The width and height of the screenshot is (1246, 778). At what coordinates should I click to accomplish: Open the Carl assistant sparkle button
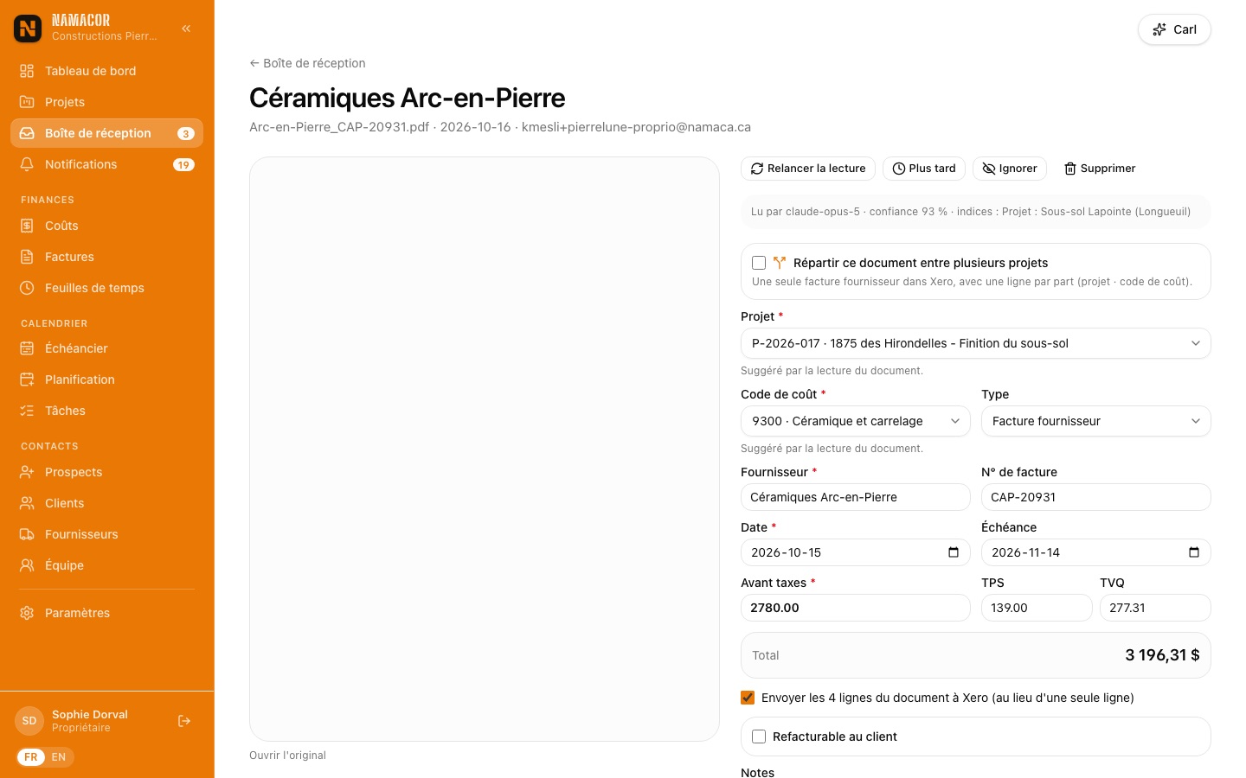(1174, 29)
